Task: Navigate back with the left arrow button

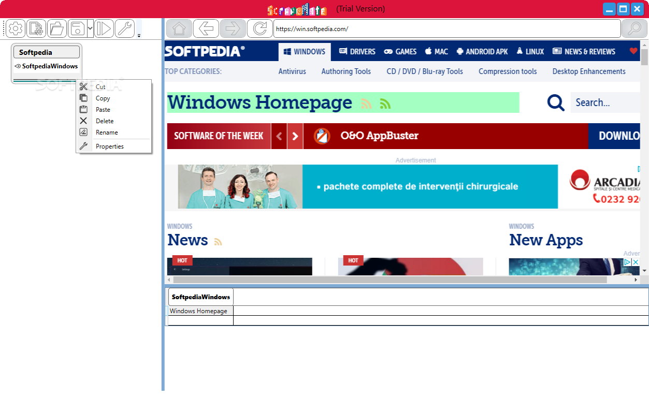Action: (206, 28)
